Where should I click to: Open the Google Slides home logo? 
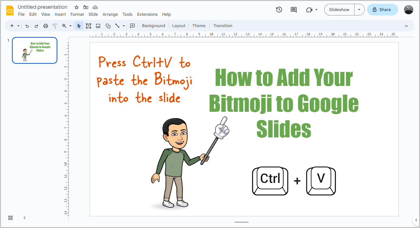pyautogui.click(x=10, y=10)
